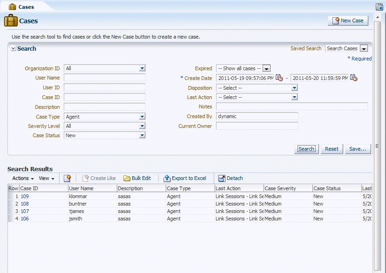Screen dimensions: 386x273
Task: Click the Create Date end calendar icon
Action: pos(353,78)
